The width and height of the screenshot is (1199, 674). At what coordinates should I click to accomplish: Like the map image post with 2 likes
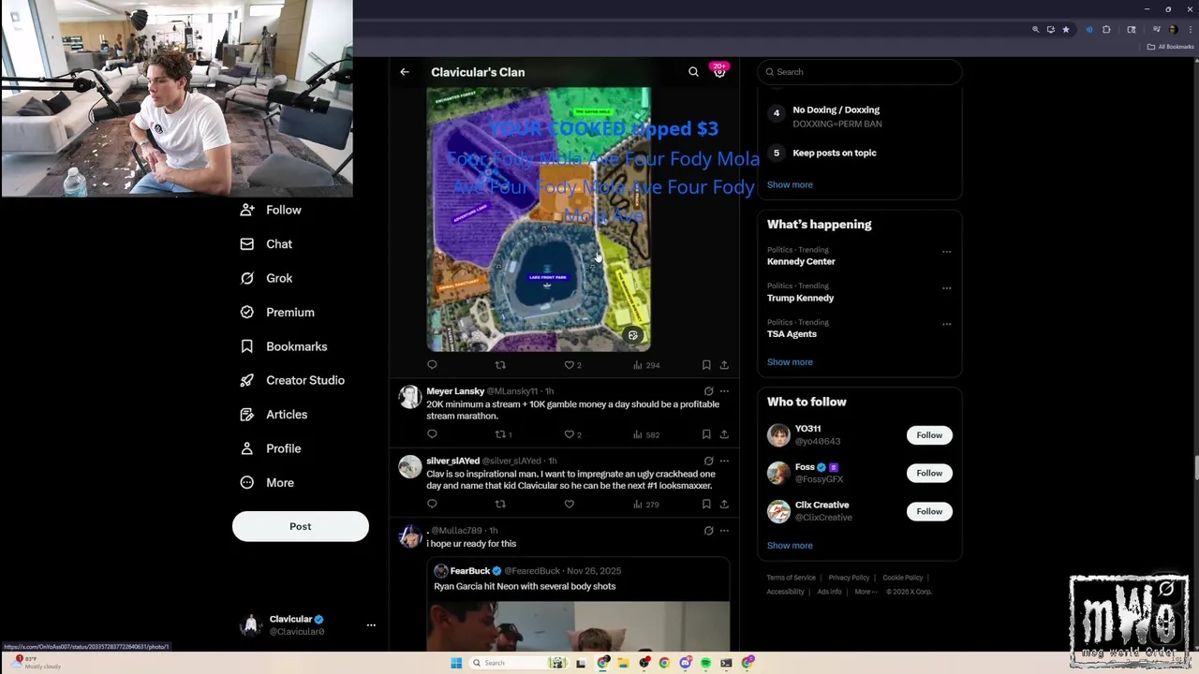click(x=572, y=365)
